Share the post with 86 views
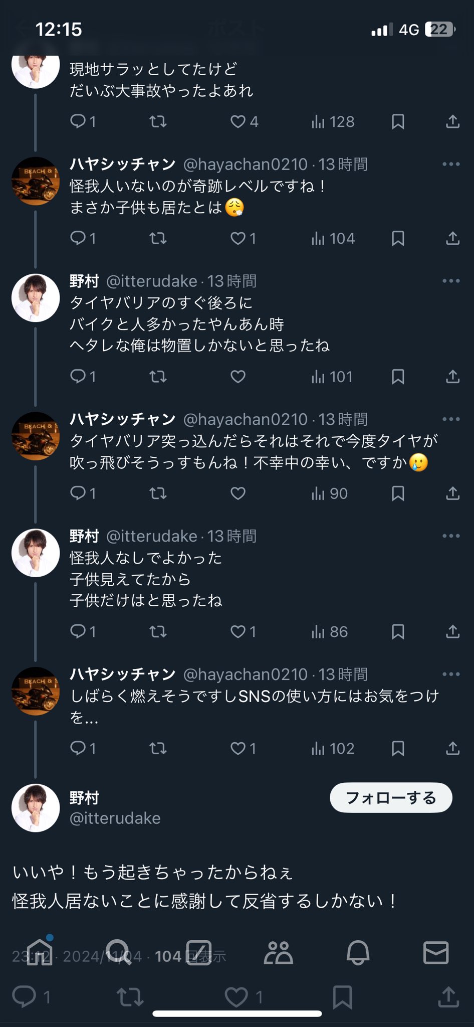 452,632
